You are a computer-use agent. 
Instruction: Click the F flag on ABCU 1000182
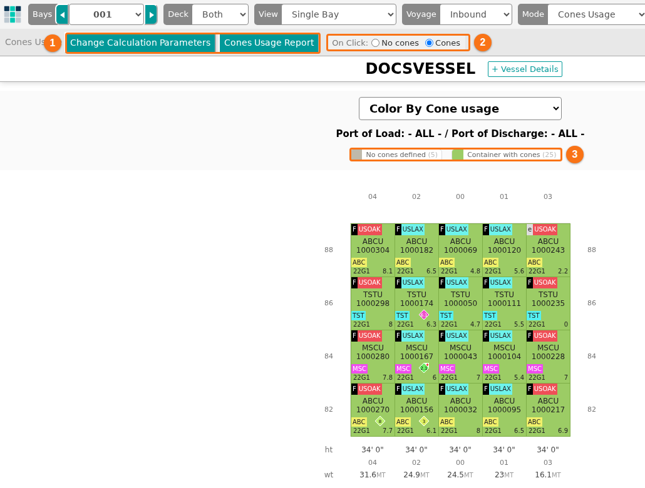click(398, 230)
